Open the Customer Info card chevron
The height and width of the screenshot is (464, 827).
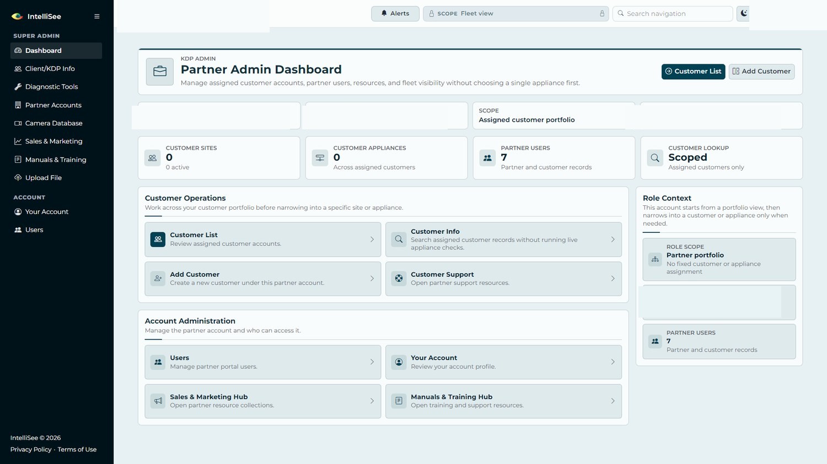pyautogui.click(x=613, y=239)
